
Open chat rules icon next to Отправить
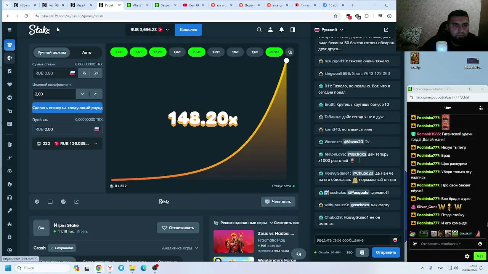click(362, 252)
